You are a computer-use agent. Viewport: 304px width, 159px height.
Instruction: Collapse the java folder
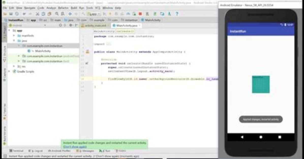(x=14, y=41)
